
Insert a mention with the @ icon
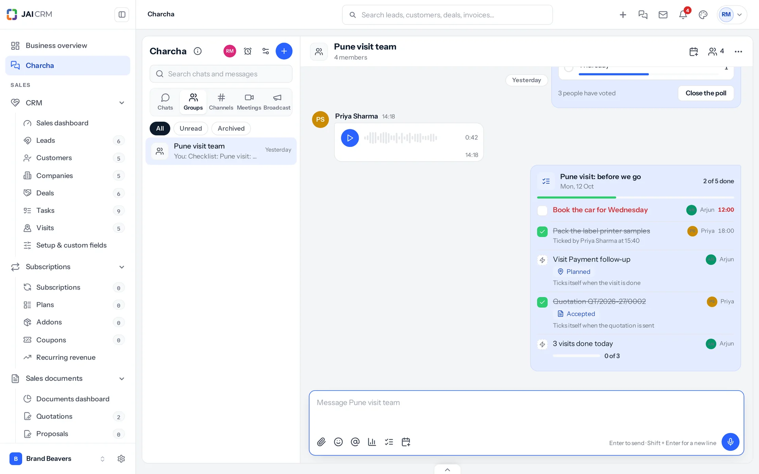point(355,442)
